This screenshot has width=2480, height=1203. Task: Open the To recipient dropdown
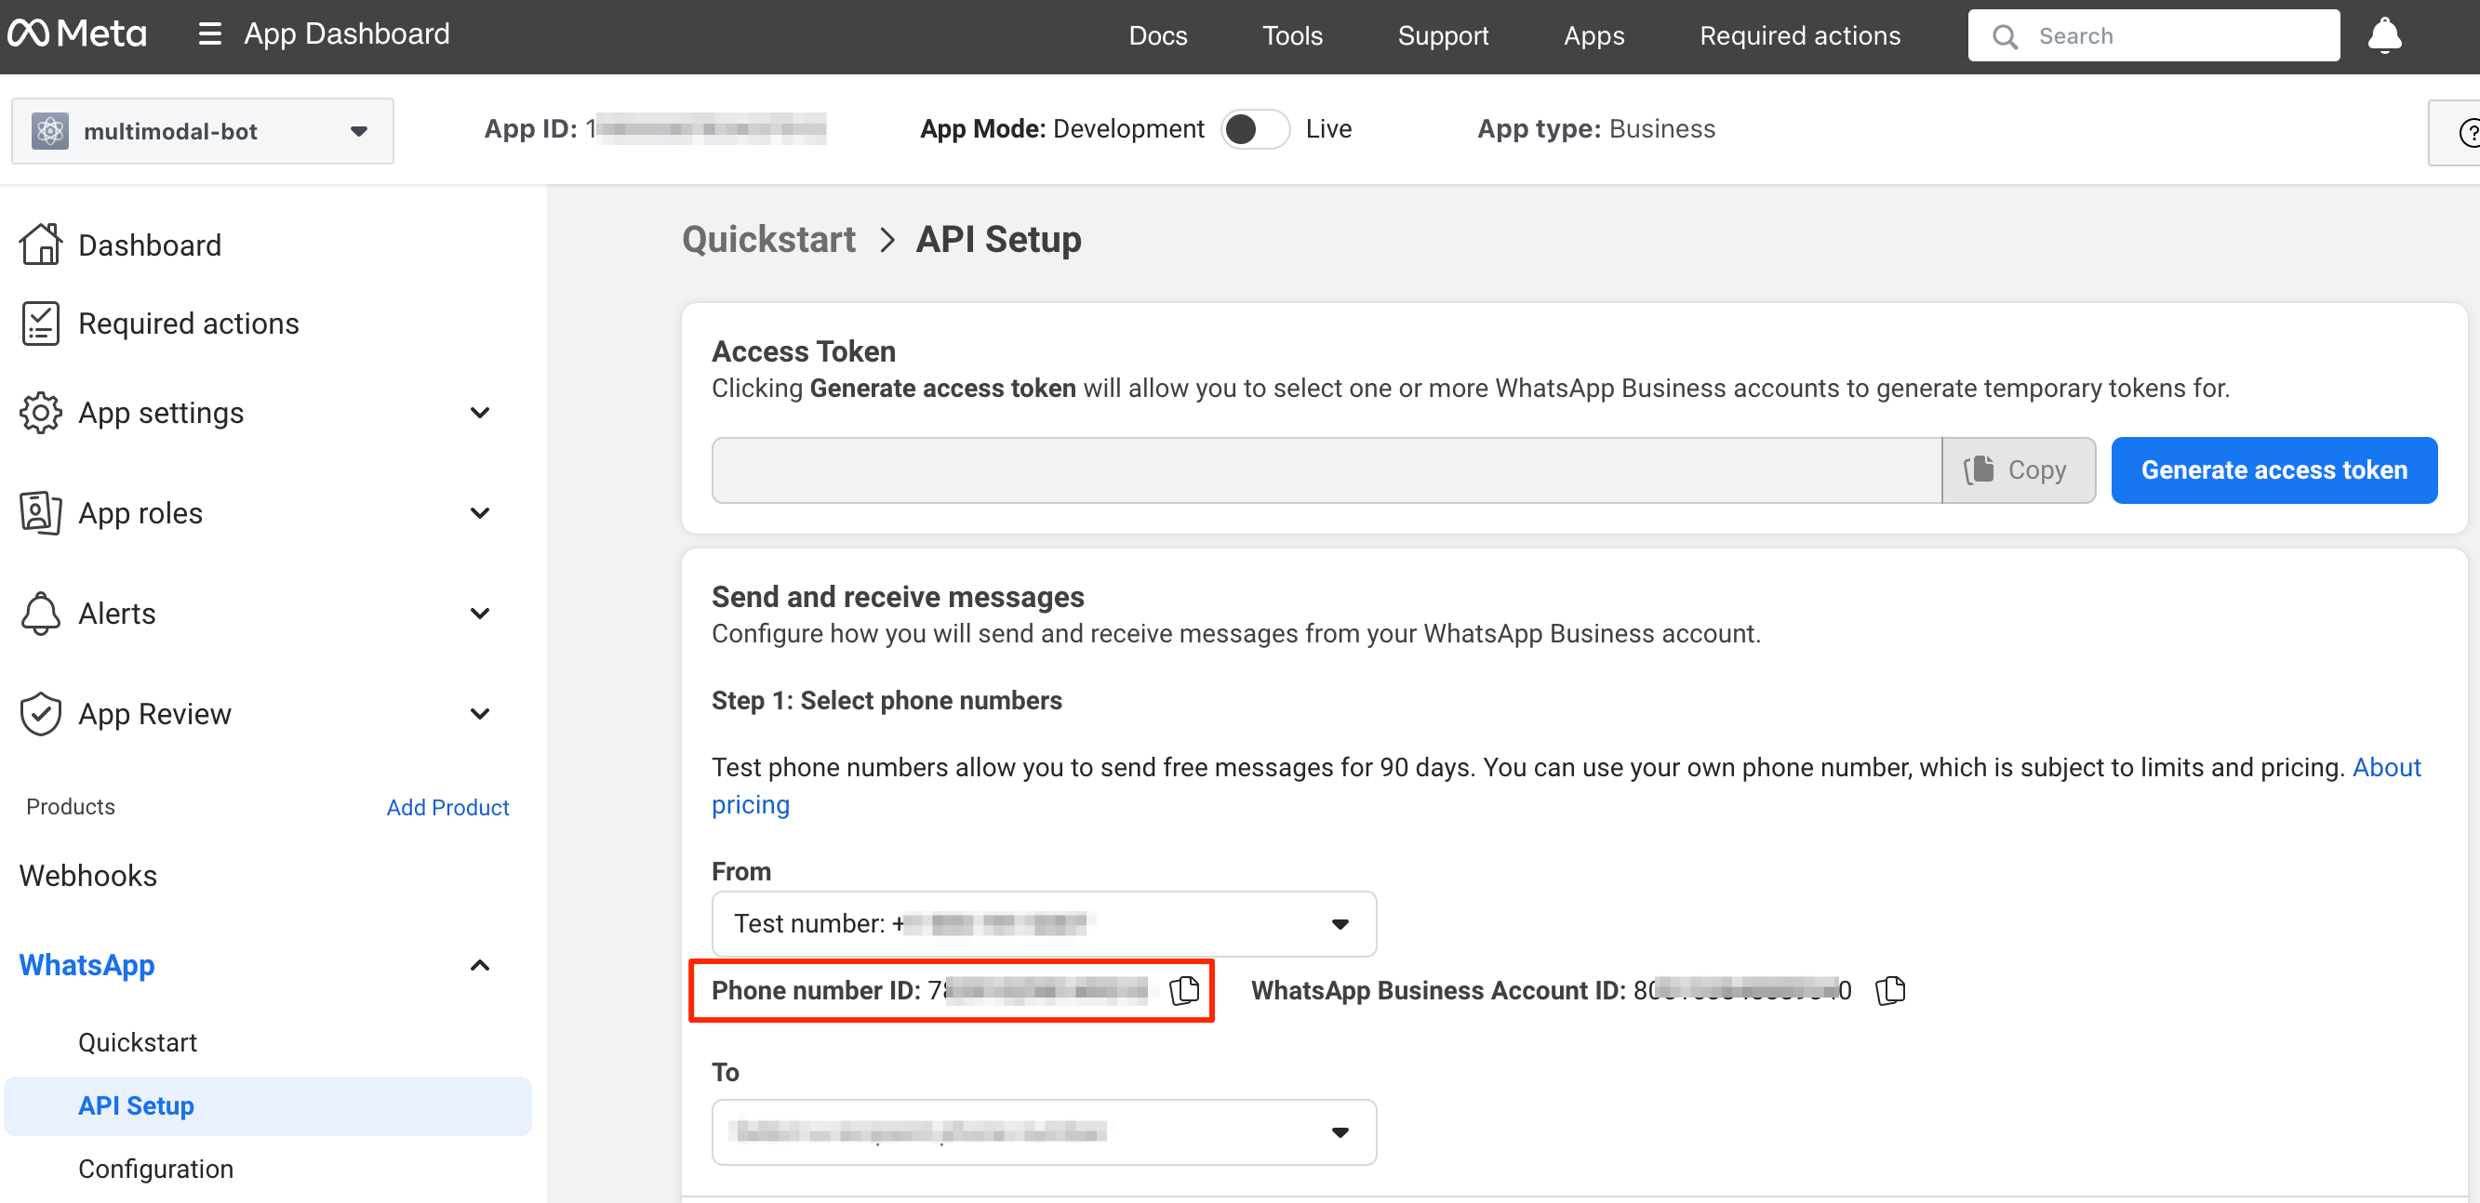click(1043, 1131)
